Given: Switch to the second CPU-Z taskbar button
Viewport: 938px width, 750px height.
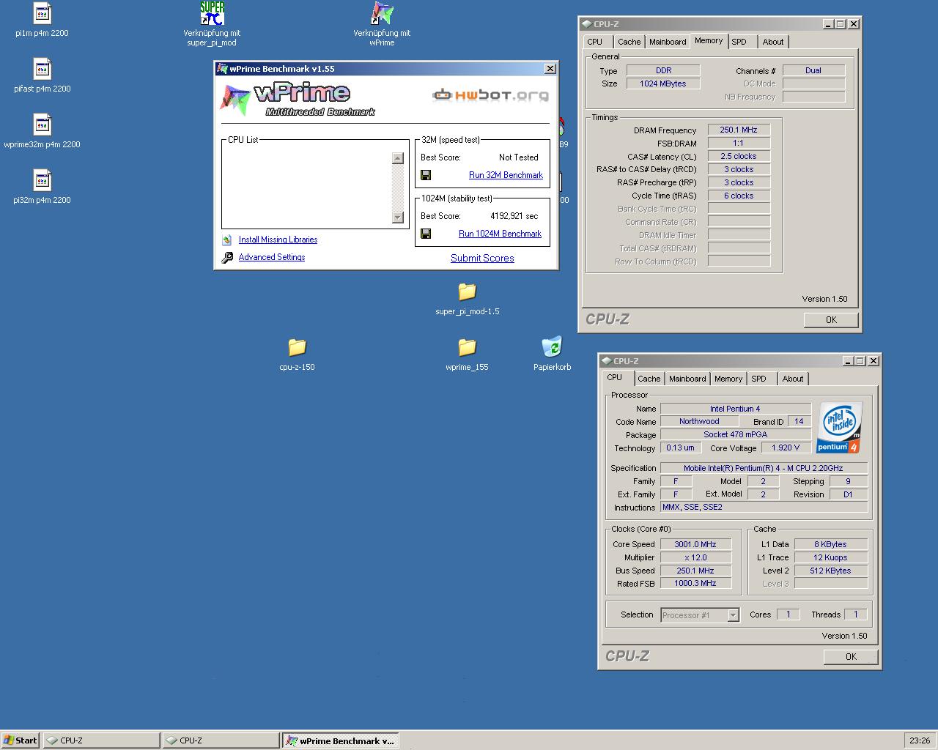Looking at the screenshot, I should coord(221,740).
